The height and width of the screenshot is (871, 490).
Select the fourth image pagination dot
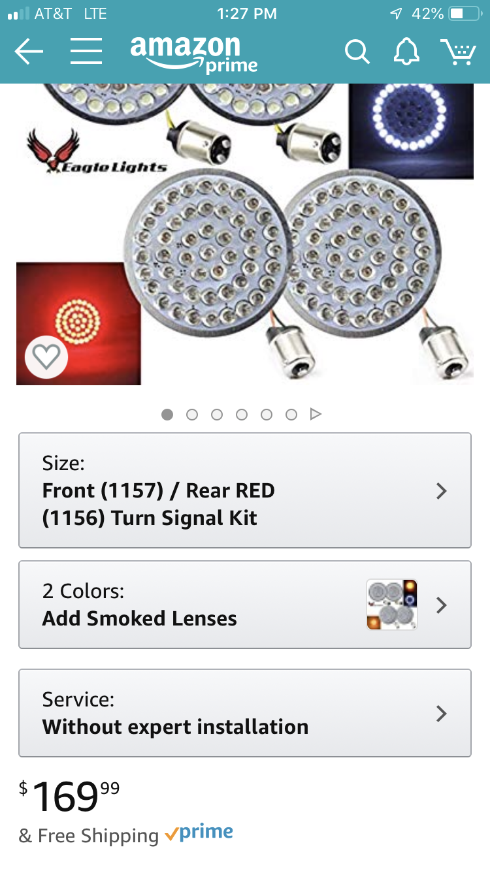[242, 415]
